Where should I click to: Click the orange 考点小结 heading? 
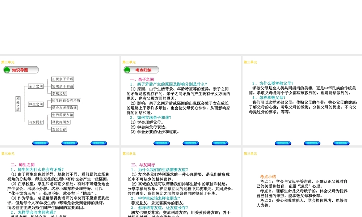268,176
